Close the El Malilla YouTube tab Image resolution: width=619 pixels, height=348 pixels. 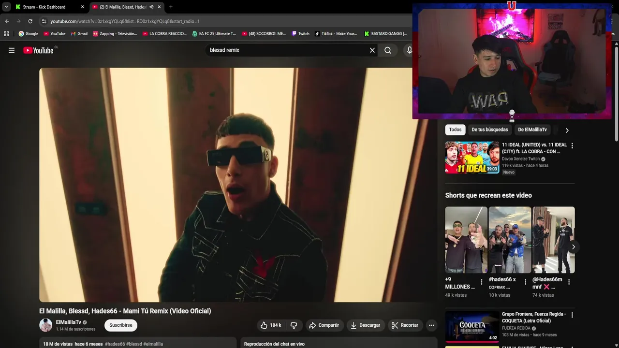[159, 7]
